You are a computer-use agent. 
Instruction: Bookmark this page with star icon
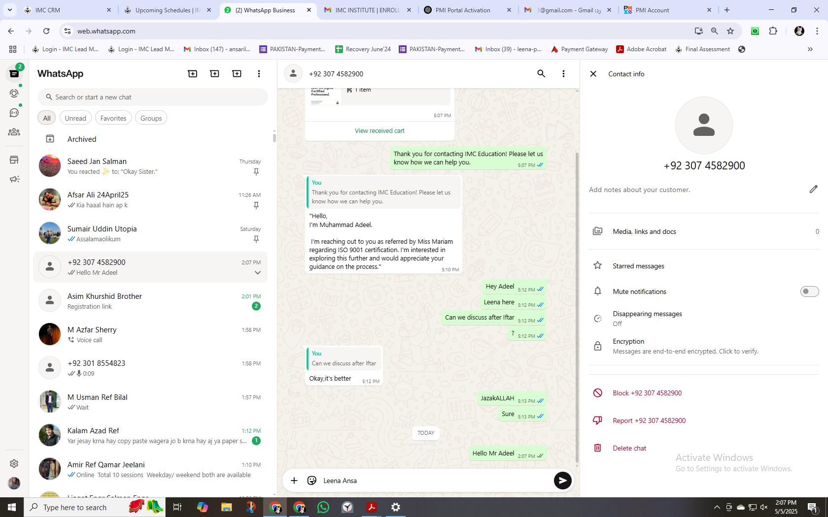[x=730, y=31]
